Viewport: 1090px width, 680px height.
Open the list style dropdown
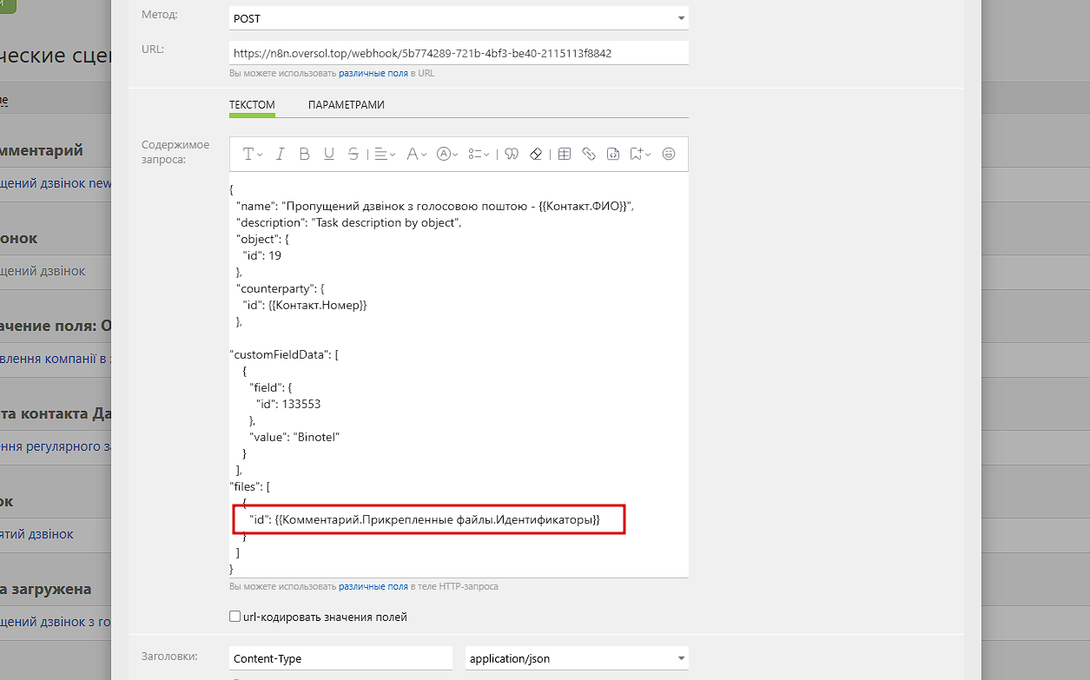coord(479,154)
